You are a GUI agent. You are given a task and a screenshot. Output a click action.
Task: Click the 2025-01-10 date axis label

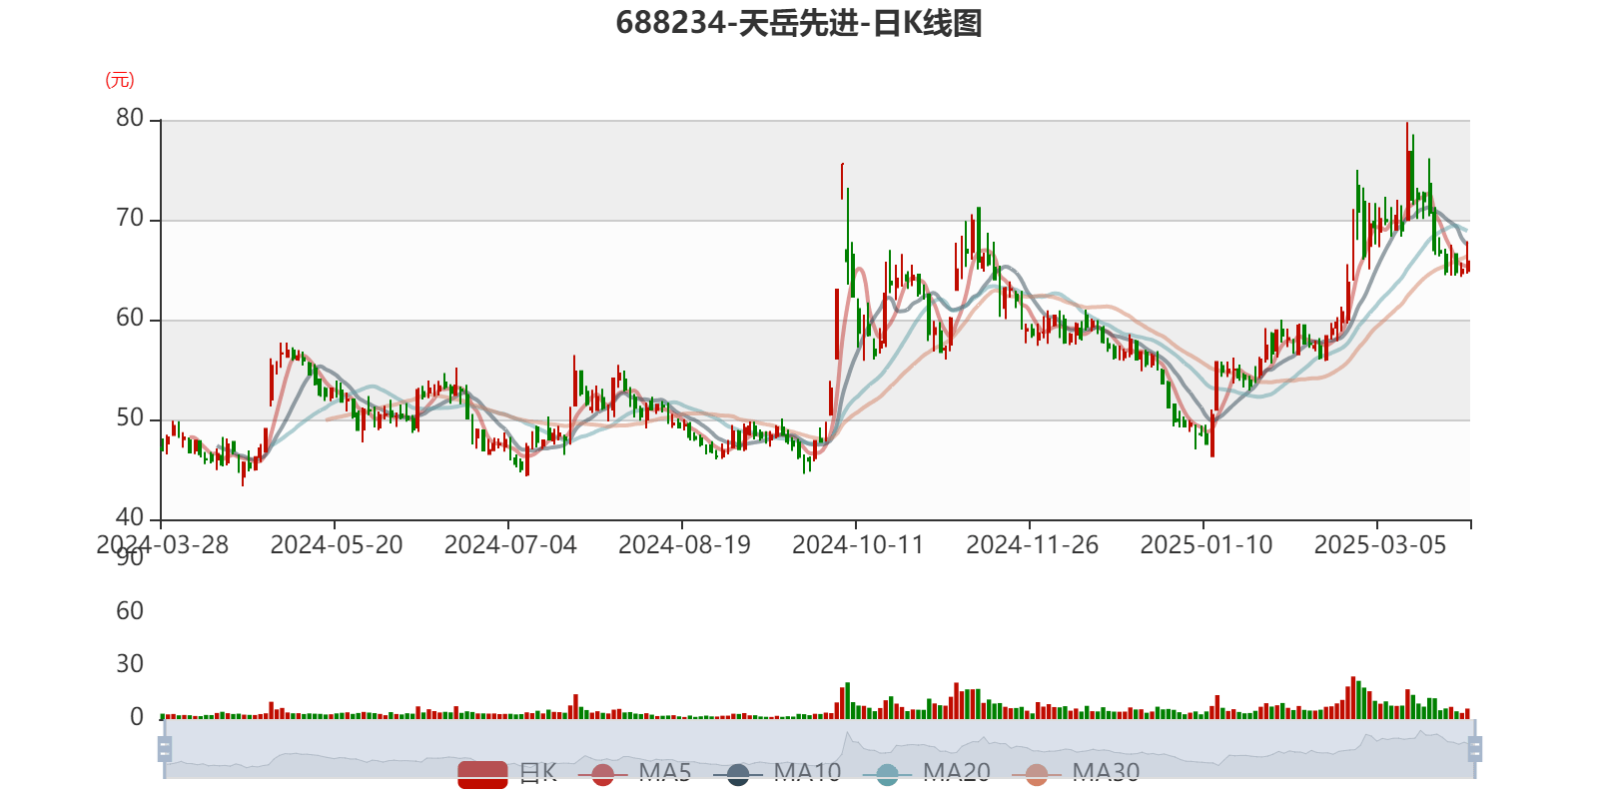tap(1205, 545)
